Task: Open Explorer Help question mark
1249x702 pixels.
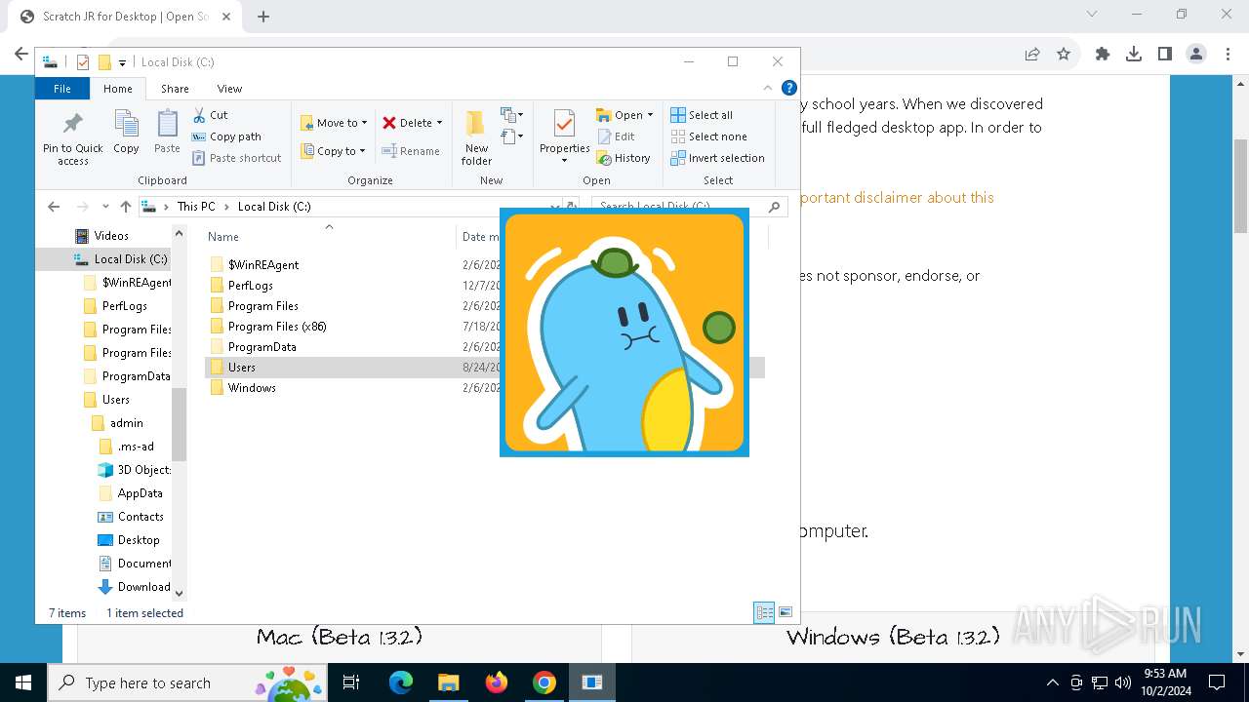Action: point(788,88)
